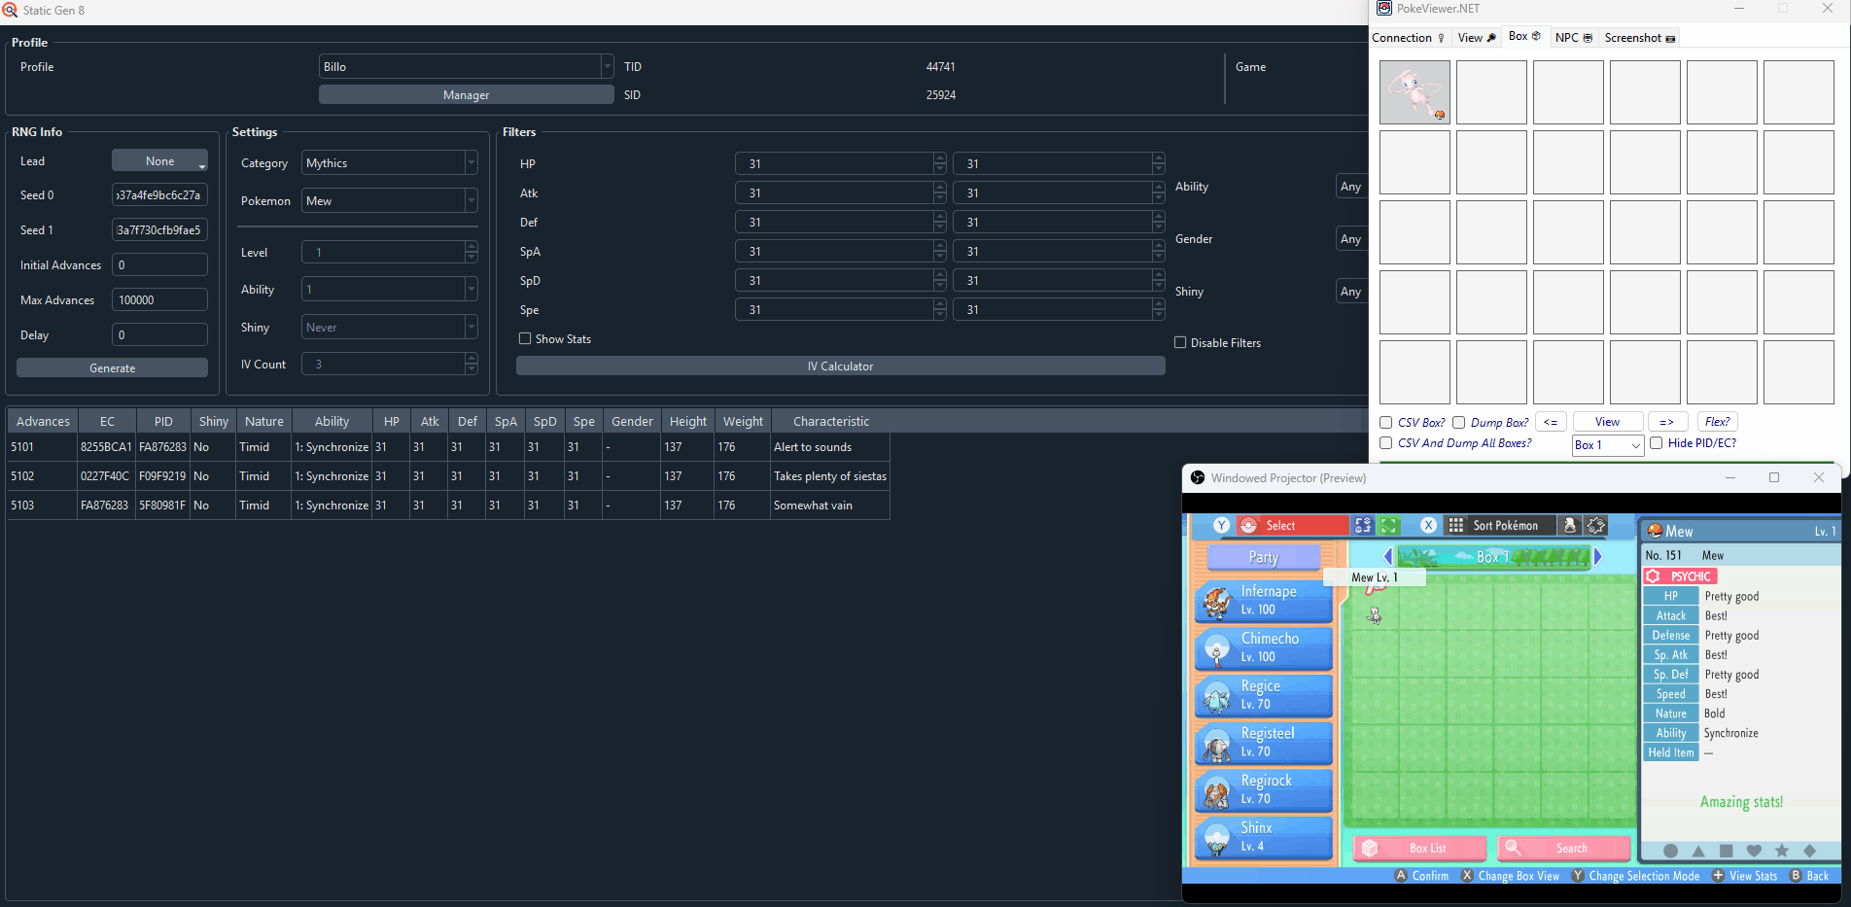Click the Search button in game
Screen dimensions: 1851x907
tap(1564, 848)
